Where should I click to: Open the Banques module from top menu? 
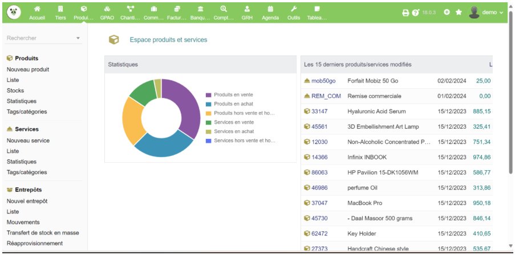[200, 9]
